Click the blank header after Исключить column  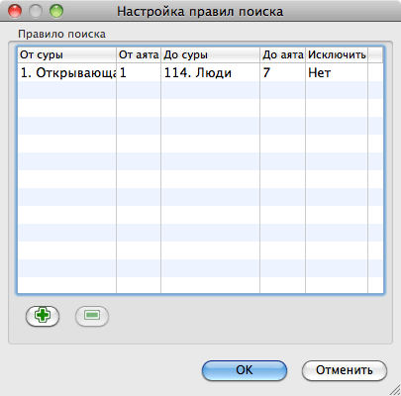(375, 54)
